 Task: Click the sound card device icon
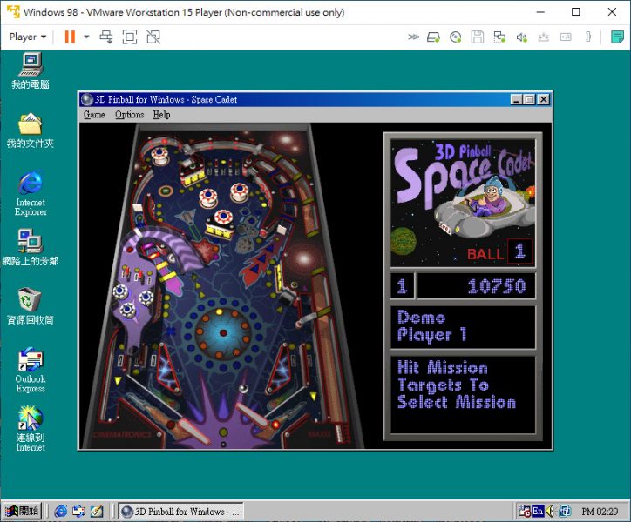[521, 37]
